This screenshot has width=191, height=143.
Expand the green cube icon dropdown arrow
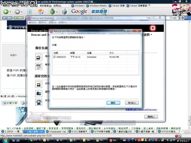coord(57,12)
